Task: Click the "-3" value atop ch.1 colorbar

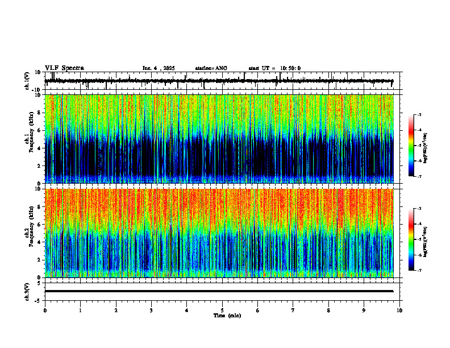Action: (419, 115)
